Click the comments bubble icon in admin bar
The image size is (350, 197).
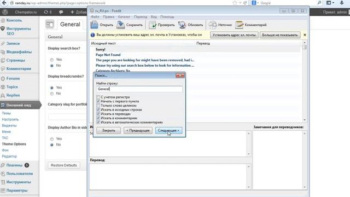pyautogui.click(x=61, y=12)
